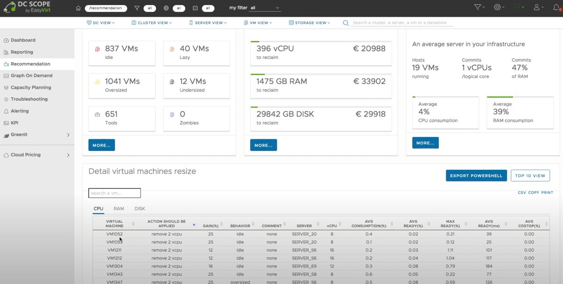Open the top-right filter funnel menu
This screenshot has width=563, height=284.
tap(478, 7)
